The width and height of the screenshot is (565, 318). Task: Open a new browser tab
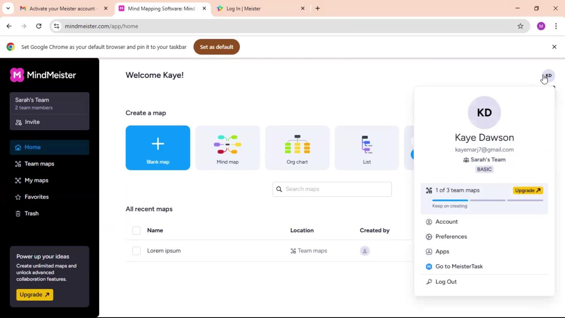tap(318, 9)
